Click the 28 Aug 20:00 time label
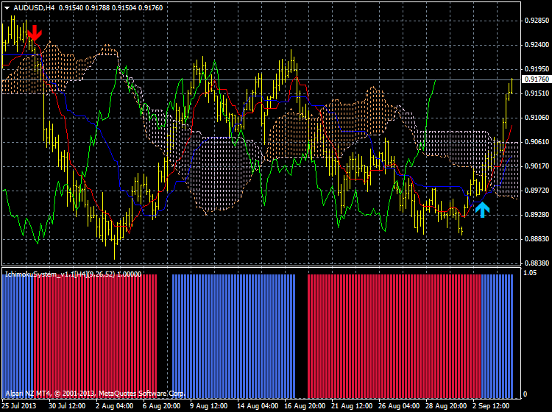The width and height of the screenshot is (552, 412). click(447, 406)
